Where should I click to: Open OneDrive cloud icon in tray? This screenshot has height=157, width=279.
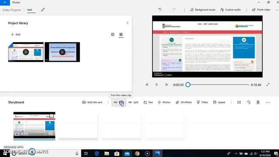pyautogui.click(x=246, y=154)
